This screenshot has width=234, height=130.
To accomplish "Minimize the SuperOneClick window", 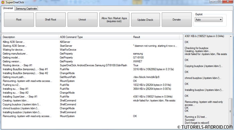I will pyautogui.click(x=213, y=2).
